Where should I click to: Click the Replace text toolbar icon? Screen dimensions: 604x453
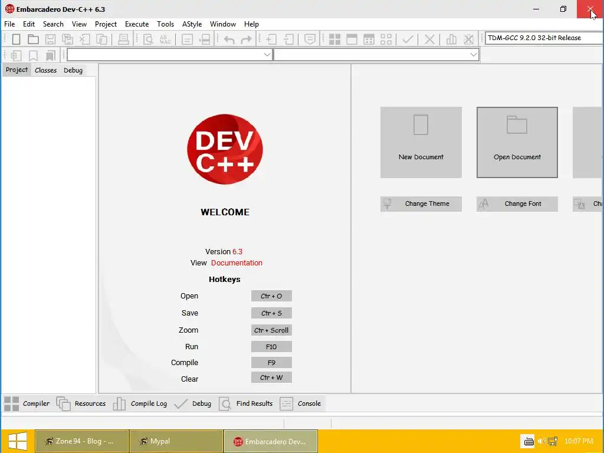(165, 40)
